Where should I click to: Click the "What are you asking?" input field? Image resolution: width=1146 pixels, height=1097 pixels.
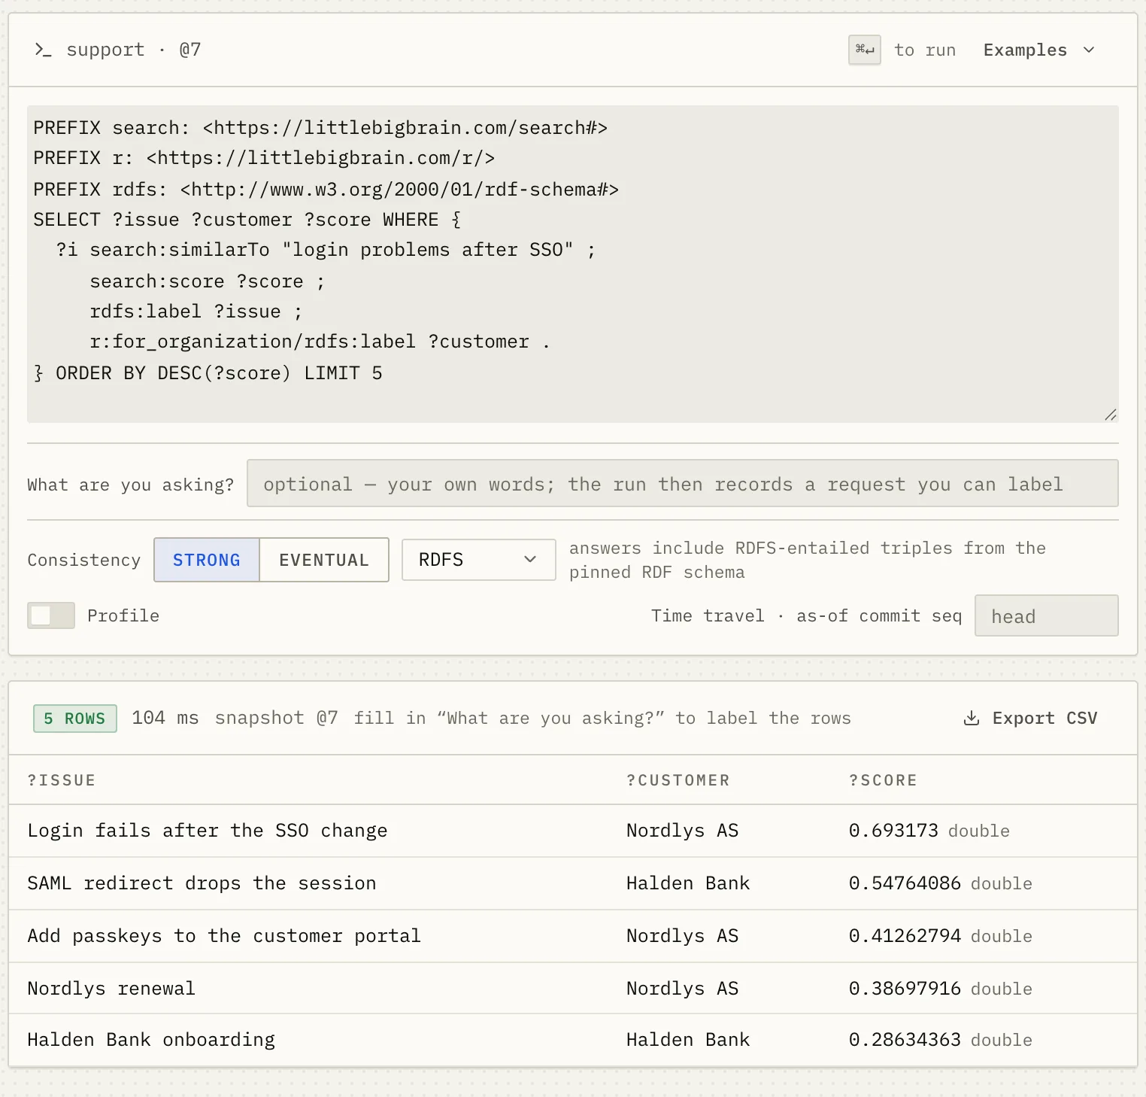683,483
